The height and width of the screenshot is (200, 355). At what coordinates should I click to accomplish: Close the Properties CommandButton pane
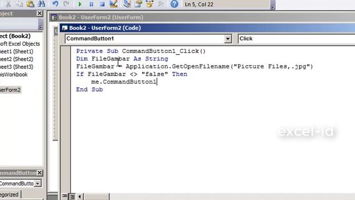click(39, 173)
